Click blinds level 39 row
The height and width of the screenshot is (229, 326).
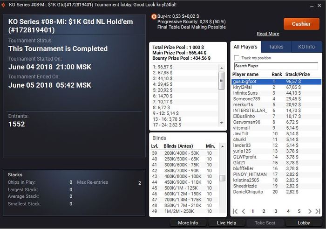[x=184, y=153]
